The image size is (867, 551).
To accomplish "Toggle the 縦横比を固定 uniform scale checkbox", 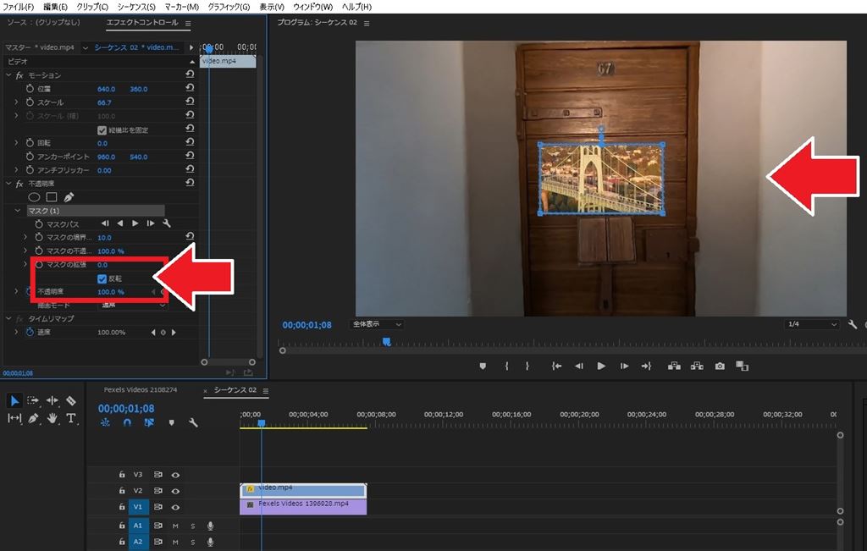I will point(102,129).
